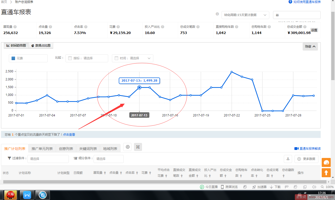Click the help icon next to 花费 summary

click(x=118, y=27)
